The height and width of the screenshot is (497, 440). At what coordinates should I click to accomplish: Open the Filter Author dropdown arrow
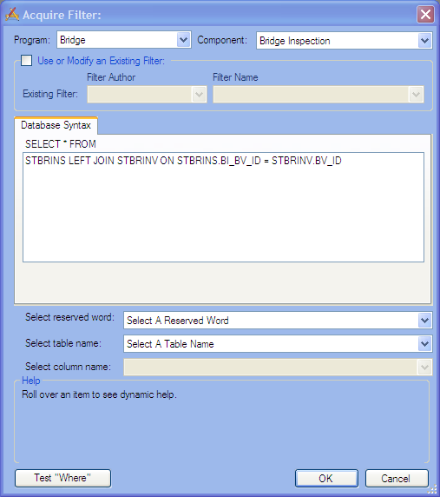pos(199,94)
